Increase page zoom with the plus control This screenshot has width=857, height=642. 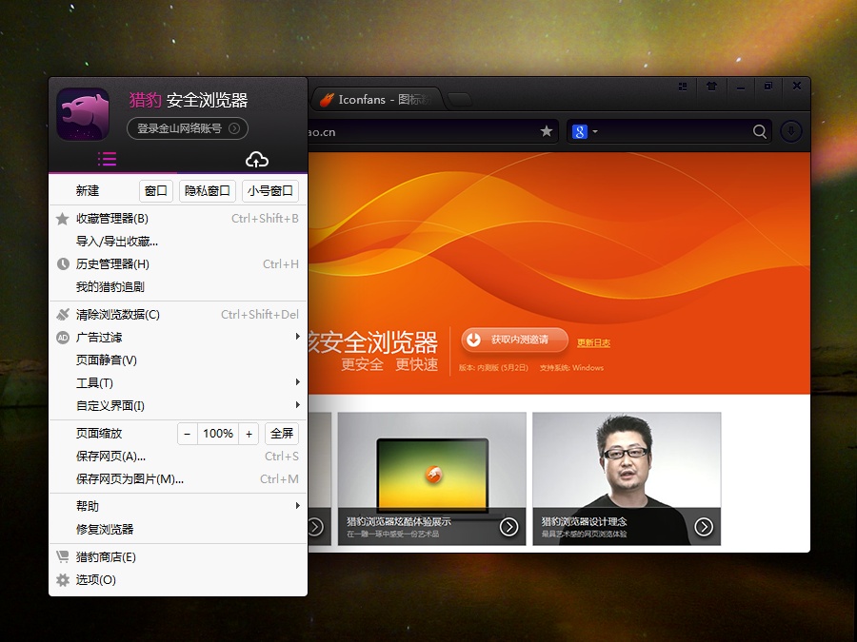249,433
